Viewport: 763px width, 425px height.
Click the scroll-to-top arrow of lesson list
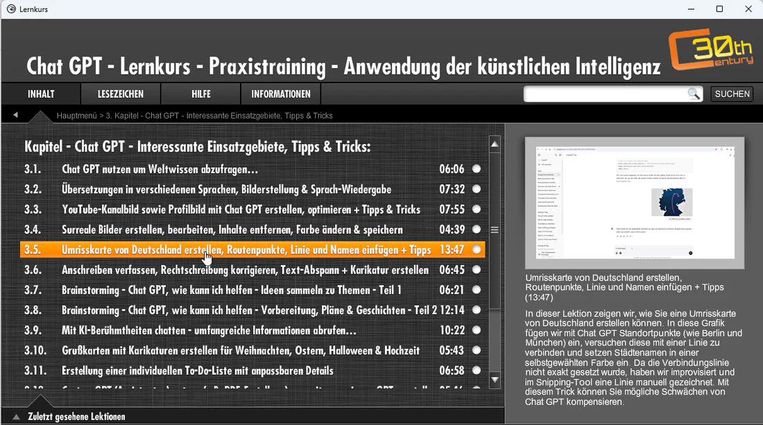(x=495, y=144)
